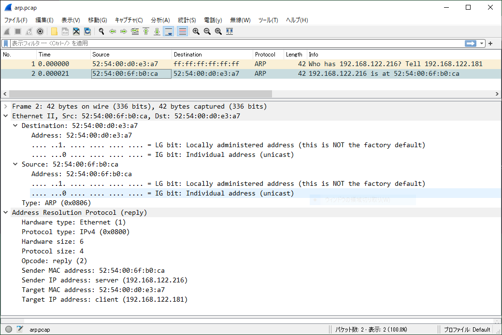Screen dimensions: 502x335
Task: Select the Opcode: reply (2) field
Action: click(55, 261)
